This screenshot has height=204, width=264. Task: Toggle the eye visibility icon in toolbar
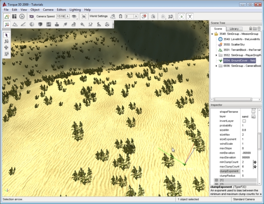74,16
